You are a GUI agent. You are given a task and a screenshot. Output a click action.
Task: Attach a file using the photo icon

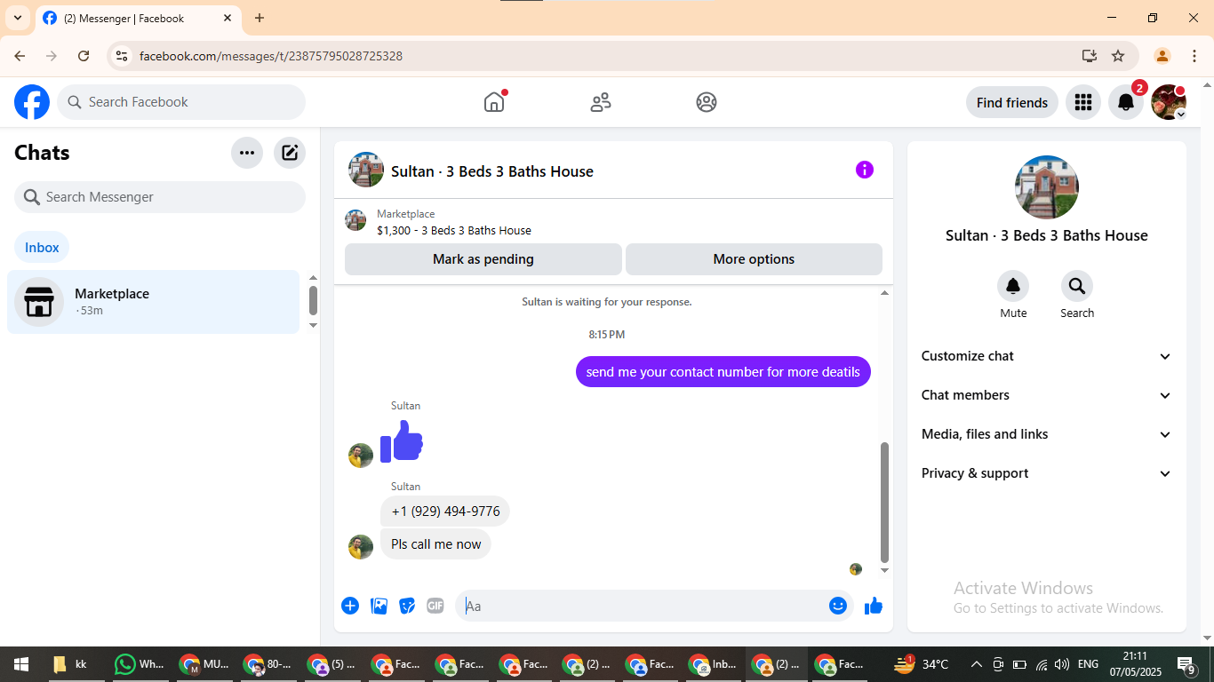click(379, 606)
